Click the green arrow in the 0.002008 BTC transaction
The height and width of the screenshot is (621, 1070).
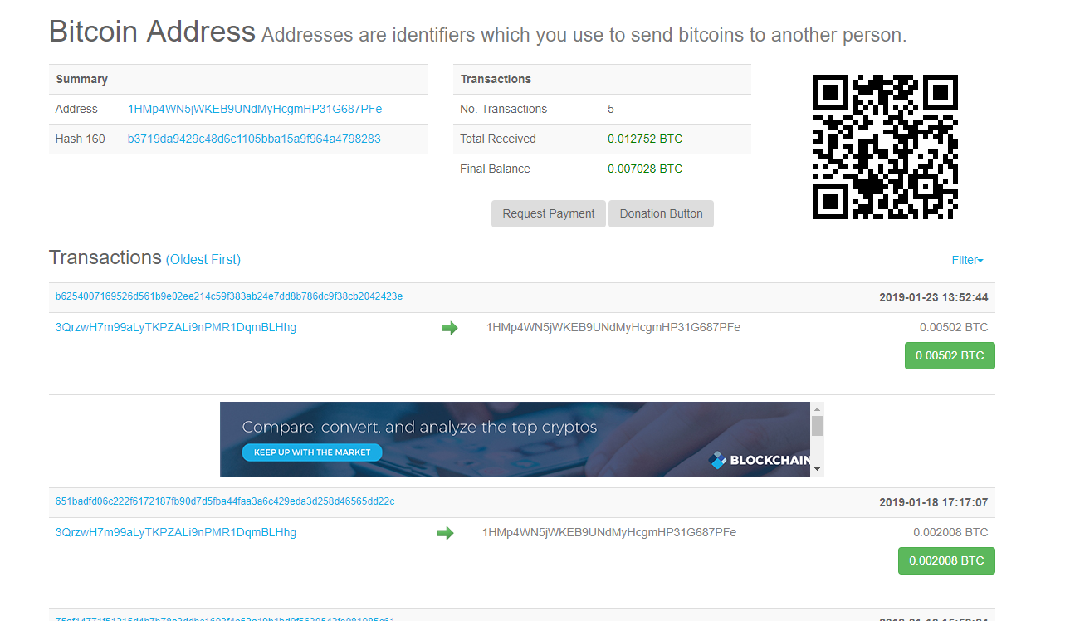coord(446,533)
